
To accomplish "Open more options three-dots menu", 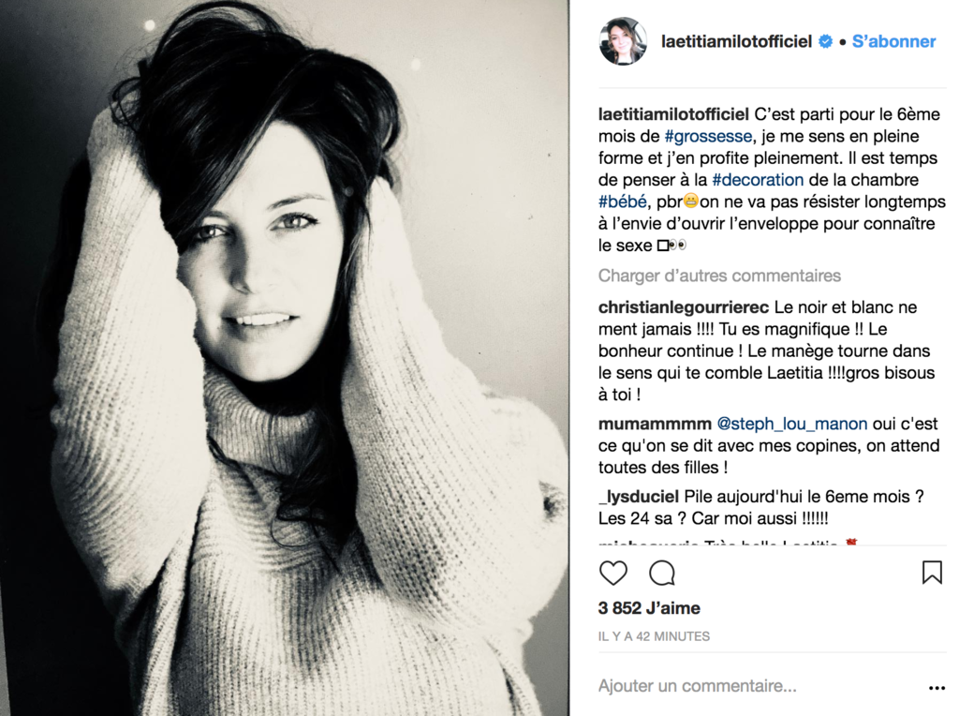I will [x=937, y=688].
